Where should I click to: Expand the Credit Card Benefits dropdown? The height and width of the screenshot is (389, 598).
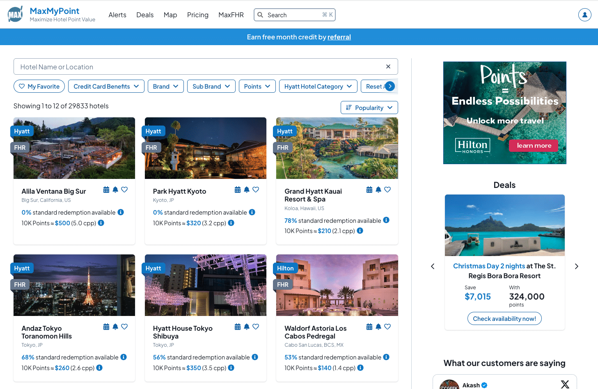click(x=106, y=86)
